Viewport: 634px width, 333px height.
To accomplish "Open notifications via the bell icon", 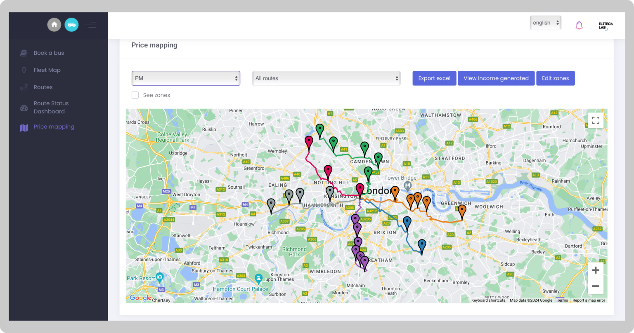I will coord(579,25).
